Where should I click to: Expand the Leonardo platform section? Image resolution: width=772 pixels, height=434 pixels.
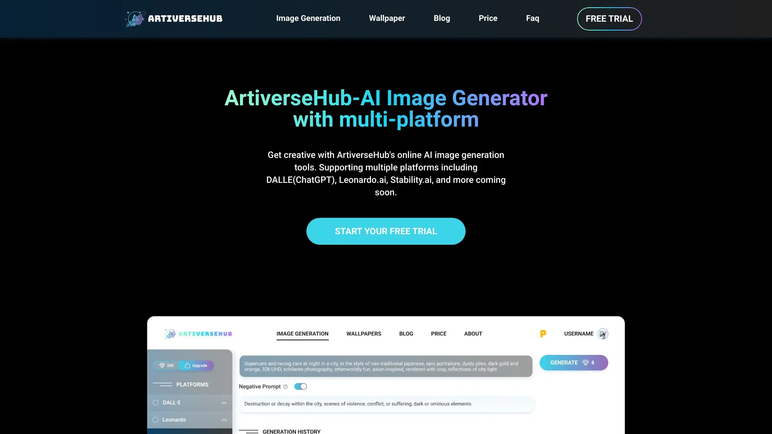[223, 419]
